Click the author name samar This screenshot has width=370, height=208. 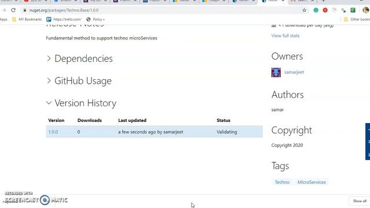(277, 110)
